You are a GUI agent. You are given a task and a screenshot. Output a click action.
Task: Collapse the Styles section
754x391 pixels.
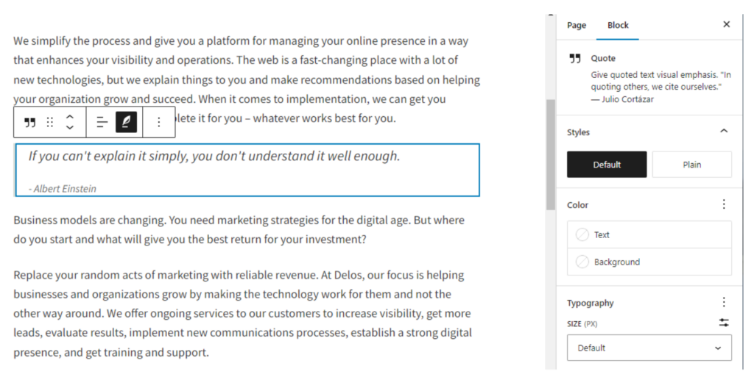click(724, 132)
